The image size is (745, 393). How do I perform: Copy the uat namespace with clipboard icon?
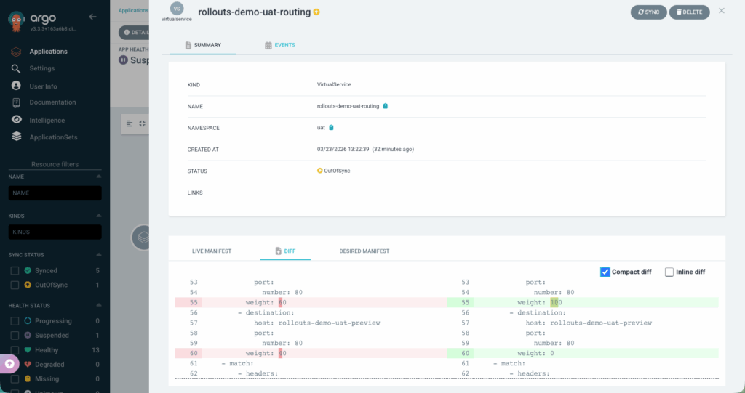(331, 127)
